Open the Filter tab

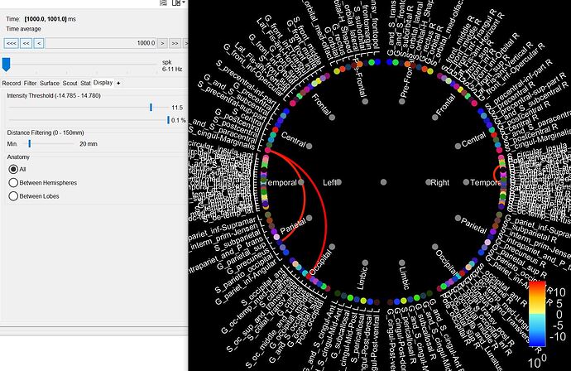pyautogui.click(x=31, y=83)
